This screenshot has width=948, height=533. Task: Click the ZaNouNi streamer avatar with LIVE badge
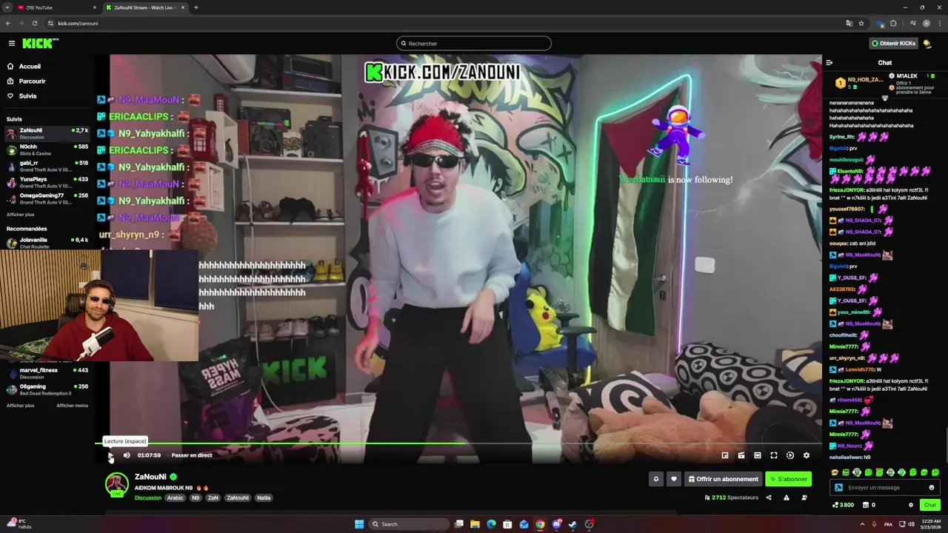click(x=117, y=485)
